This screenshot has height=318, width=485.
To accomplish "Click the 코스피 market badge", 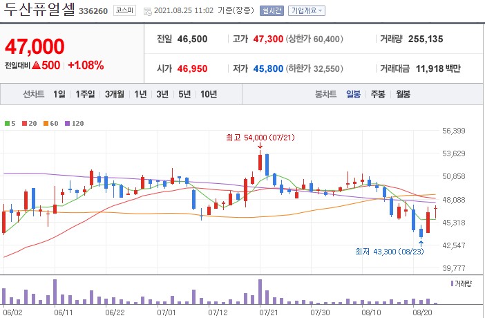I will pyautogui.click(x=124, y=10).
